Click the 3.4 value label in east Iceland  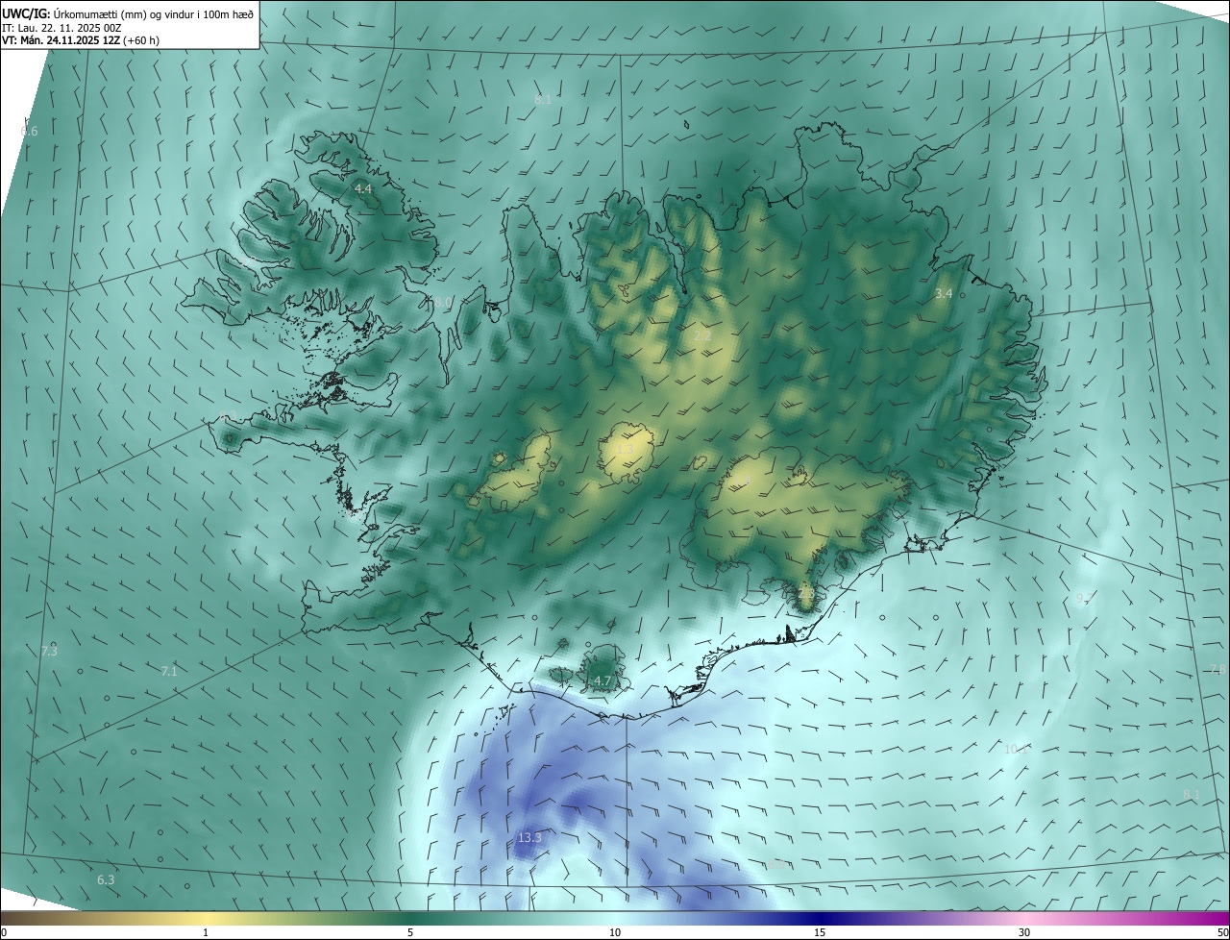944,293
